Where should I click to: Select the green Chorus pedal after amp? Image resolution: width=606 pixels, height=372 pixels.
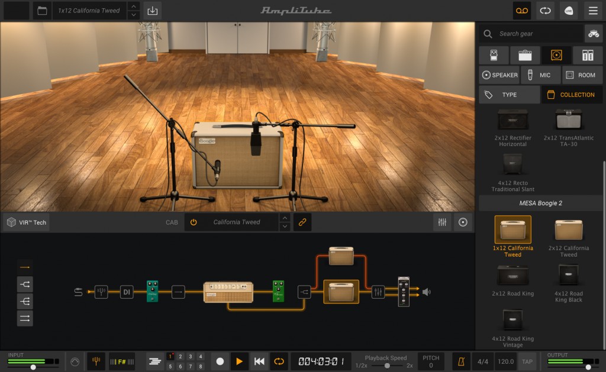(278, 291)
